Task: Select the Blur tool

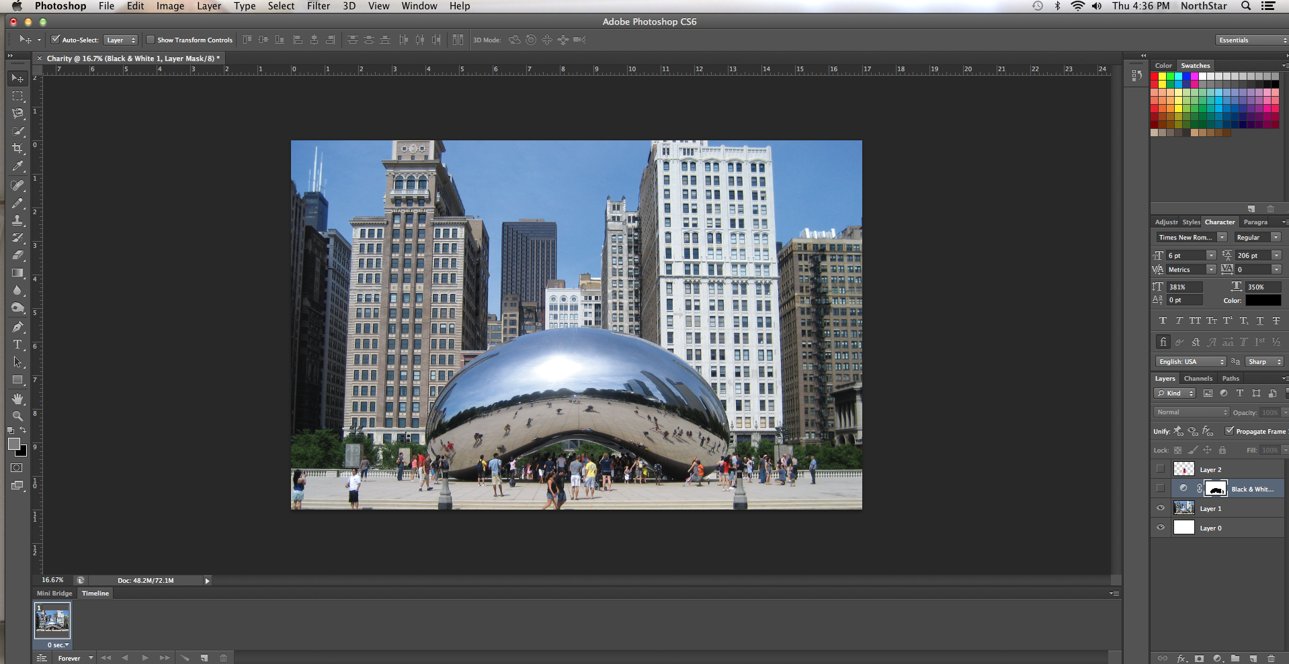Action: coord(17,290)
